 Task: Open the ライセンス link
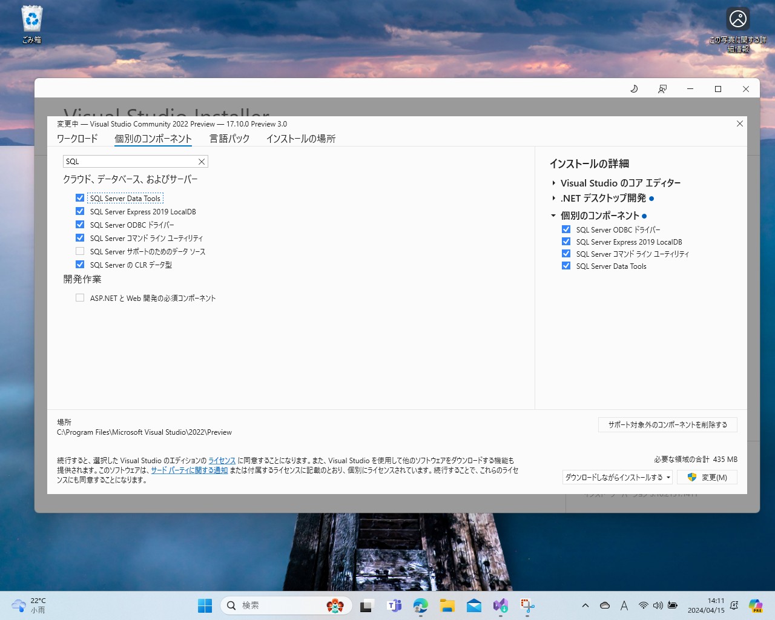[222, 460]
